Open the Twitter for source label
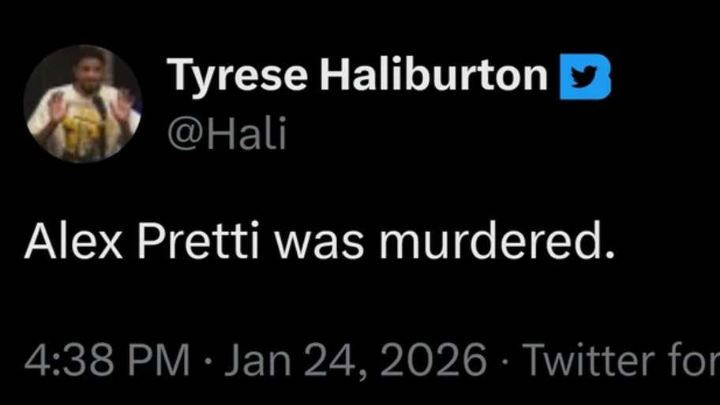Screen dimensions: 720x405 pyautogui.click(x=621, y=360)
